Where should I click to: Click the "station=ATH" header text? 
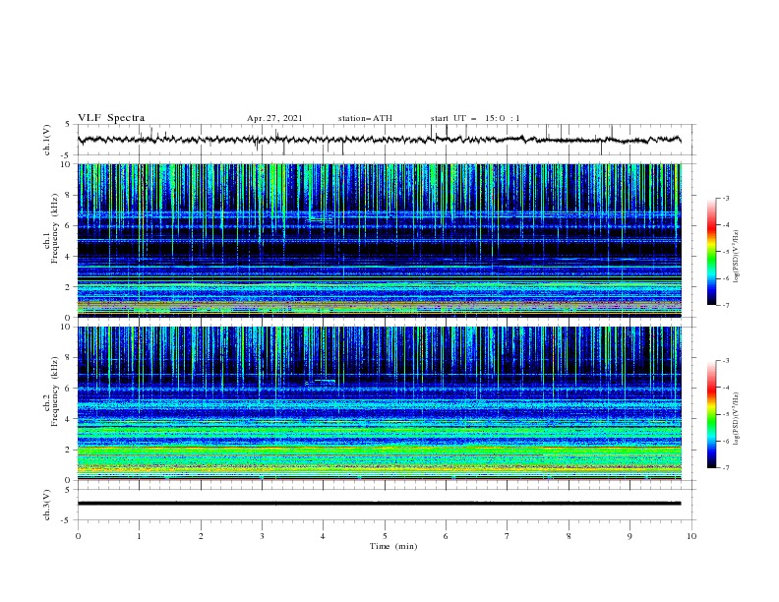(365, 118)
